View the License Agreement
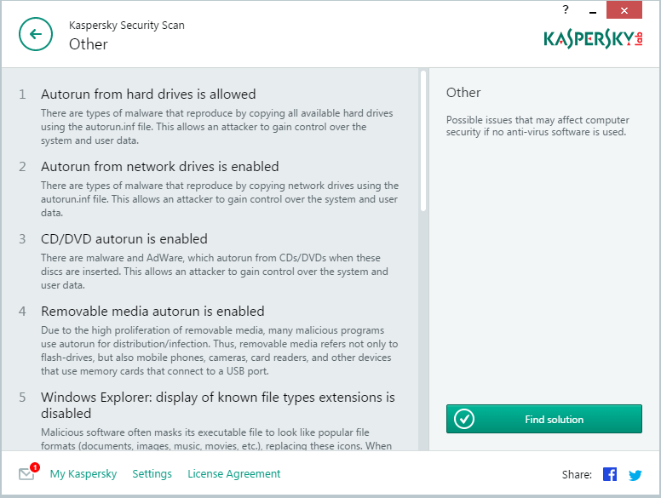The image size is (661, 498). 233,474
